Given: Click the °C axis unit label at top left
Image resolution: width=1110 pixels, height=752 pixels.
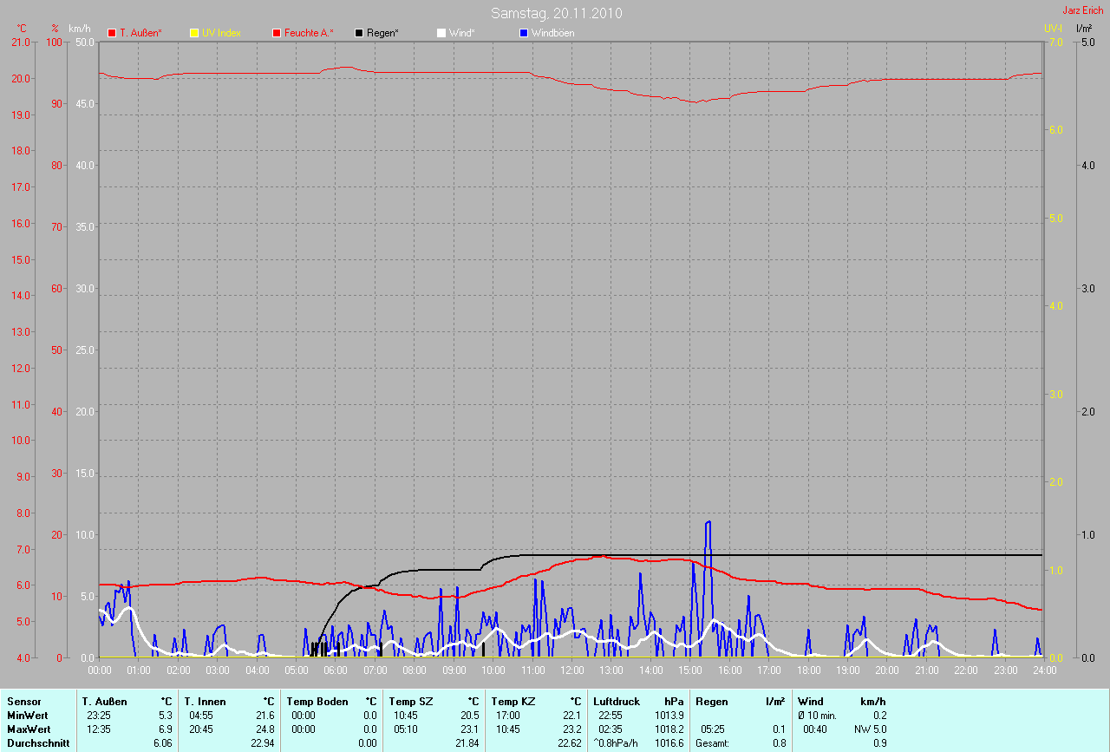Looking at the screenshot, I should click(22, 28).
